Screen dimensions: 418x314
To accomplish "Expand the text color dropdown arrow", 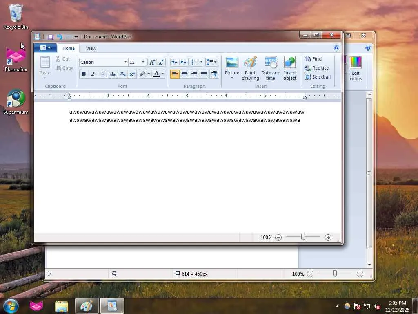I will coord(162,74).
